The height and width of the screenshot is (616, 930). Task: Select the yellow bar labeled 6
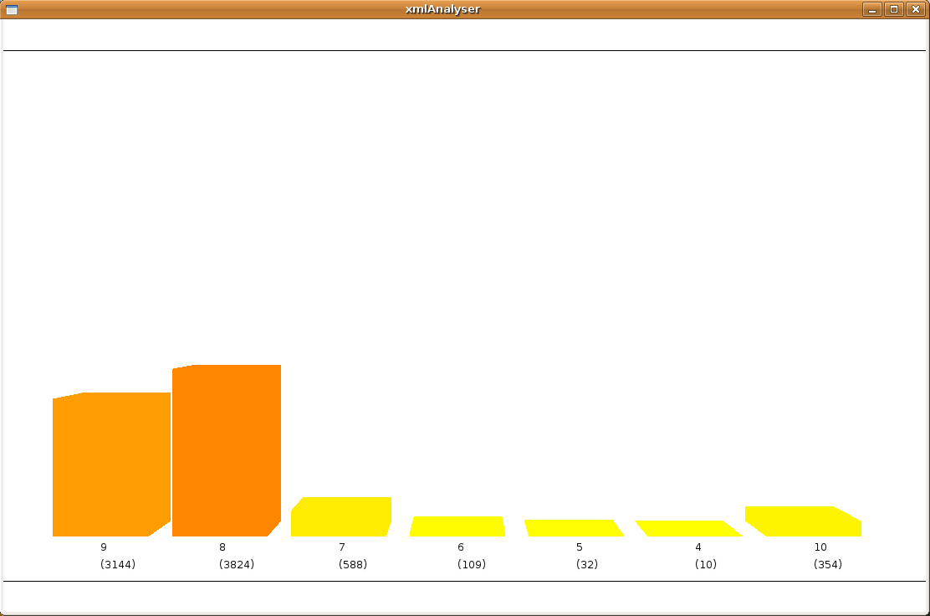click(x=457, y=526)
